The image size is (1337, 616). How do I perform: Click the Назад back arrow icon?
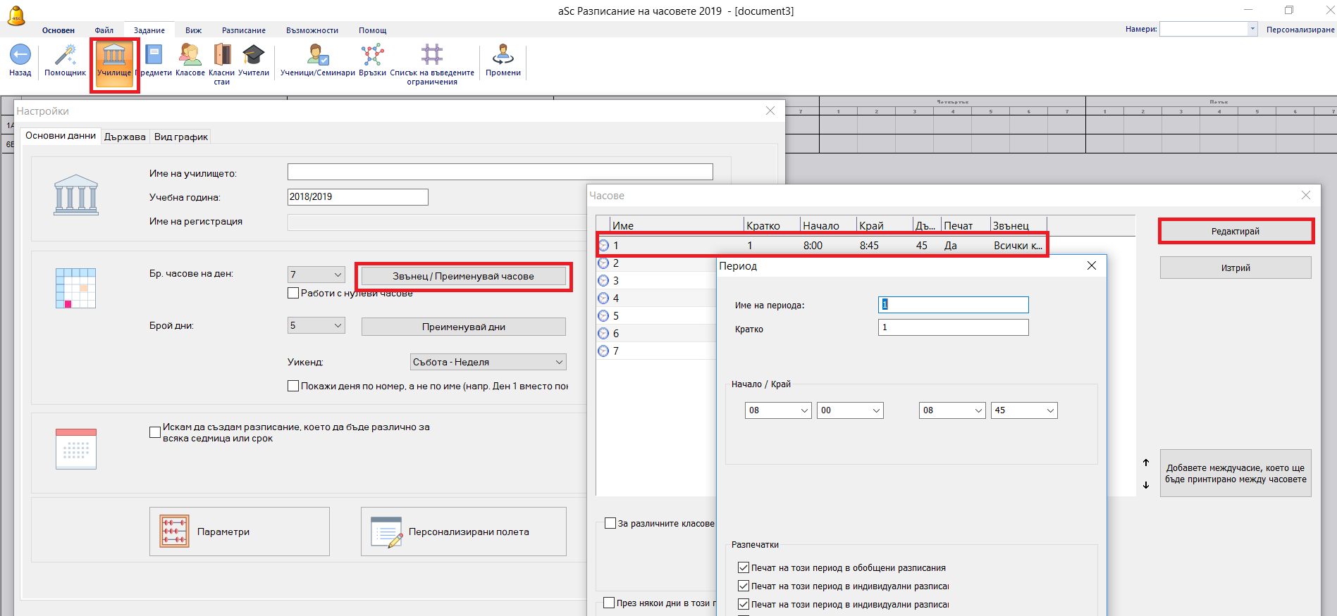point(20,56)
